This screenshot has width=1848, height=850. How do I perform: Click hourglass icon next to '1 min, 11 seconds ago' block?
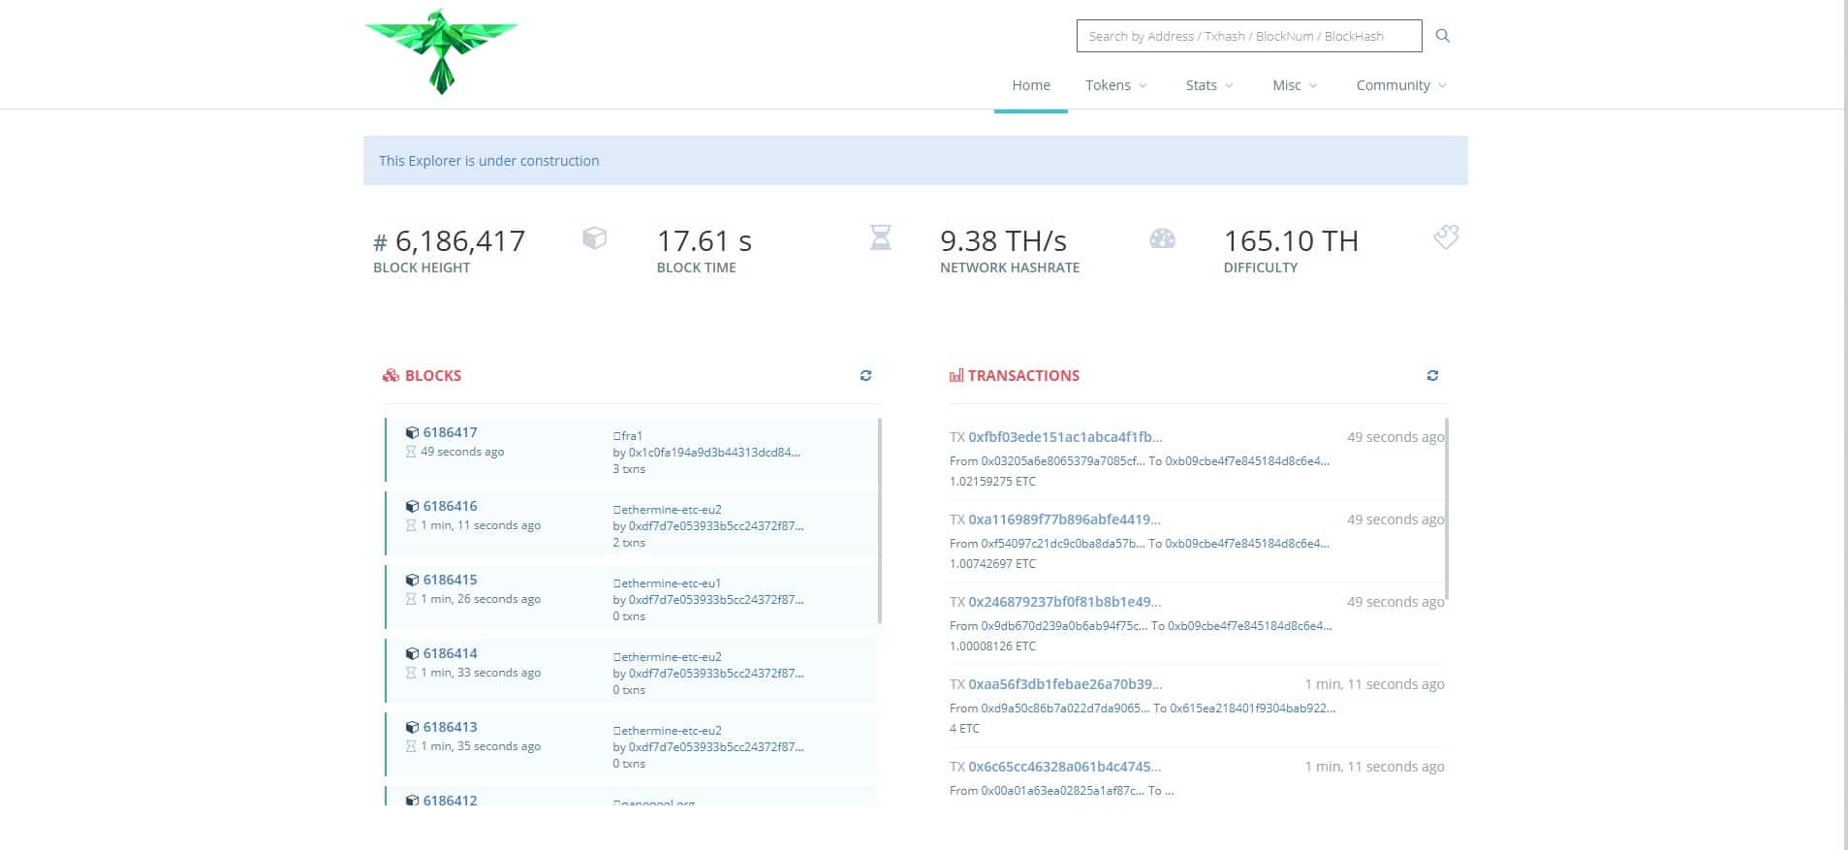point(411,525)
